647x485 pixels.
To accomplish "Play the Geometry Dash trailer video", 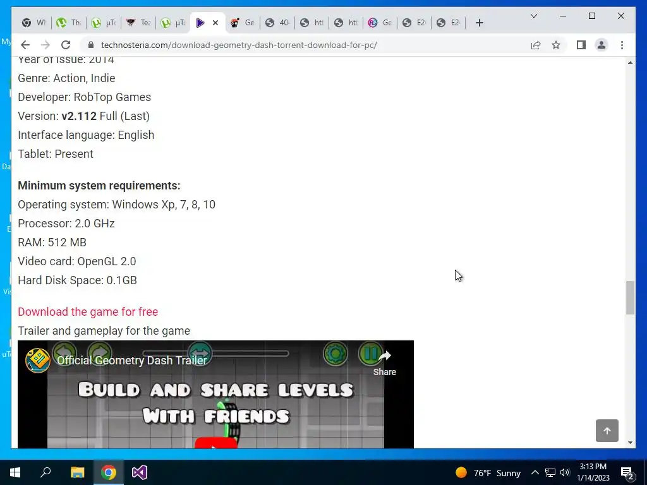I will click(x=216, y=444).
